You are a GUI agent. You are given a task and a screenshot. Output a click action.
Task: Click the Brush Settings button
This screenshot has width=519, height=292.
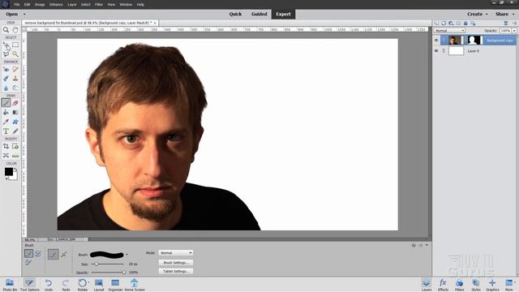coord(176,263)
